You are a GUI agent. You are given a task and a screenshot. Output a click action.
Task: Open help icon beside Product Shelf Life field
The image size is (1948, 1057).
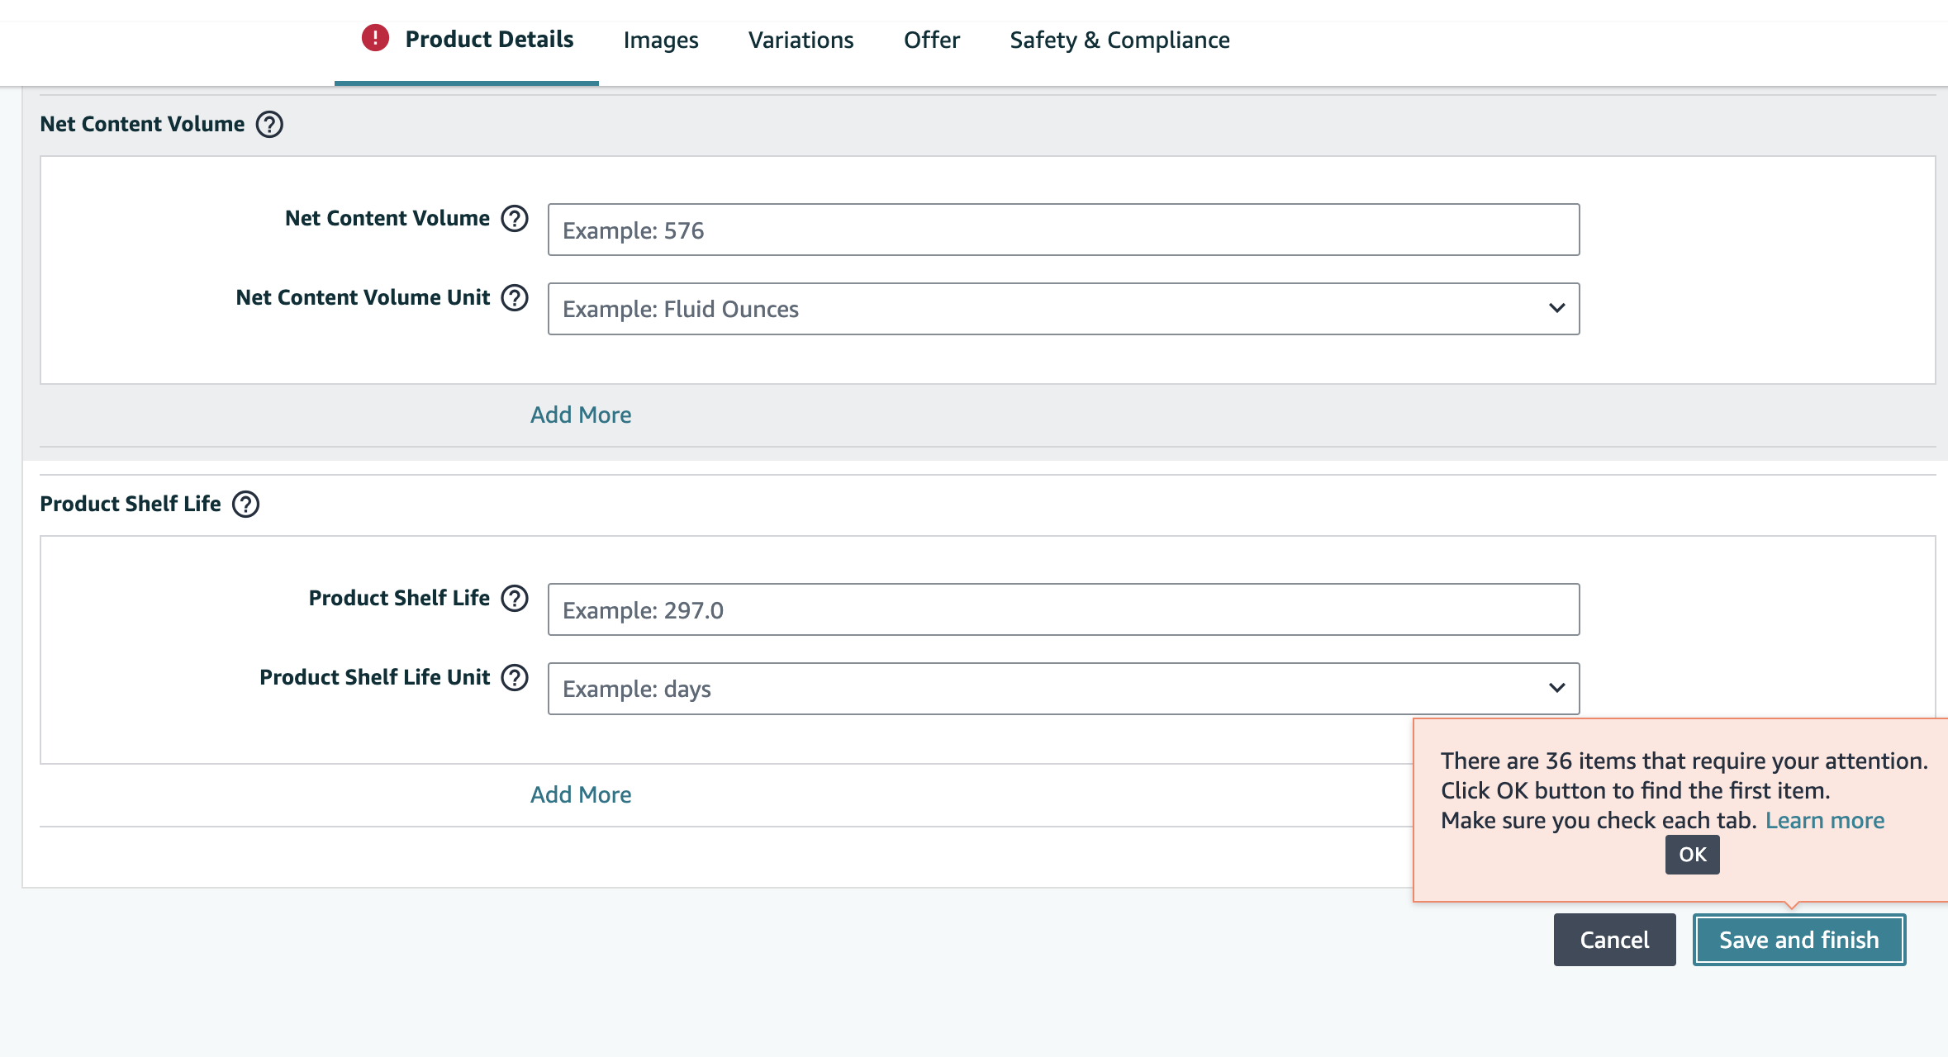pos(515,598)
